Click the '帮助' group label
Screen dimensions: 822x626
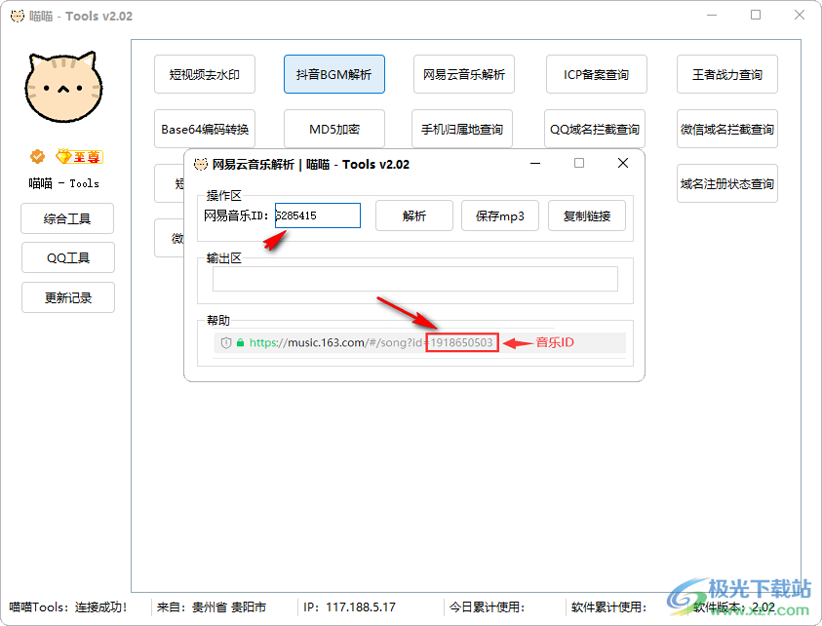click(x=218, y=321)
